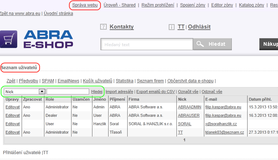Switch to Režim prohlížení
278x160 pixels.
tap(158, 5)
